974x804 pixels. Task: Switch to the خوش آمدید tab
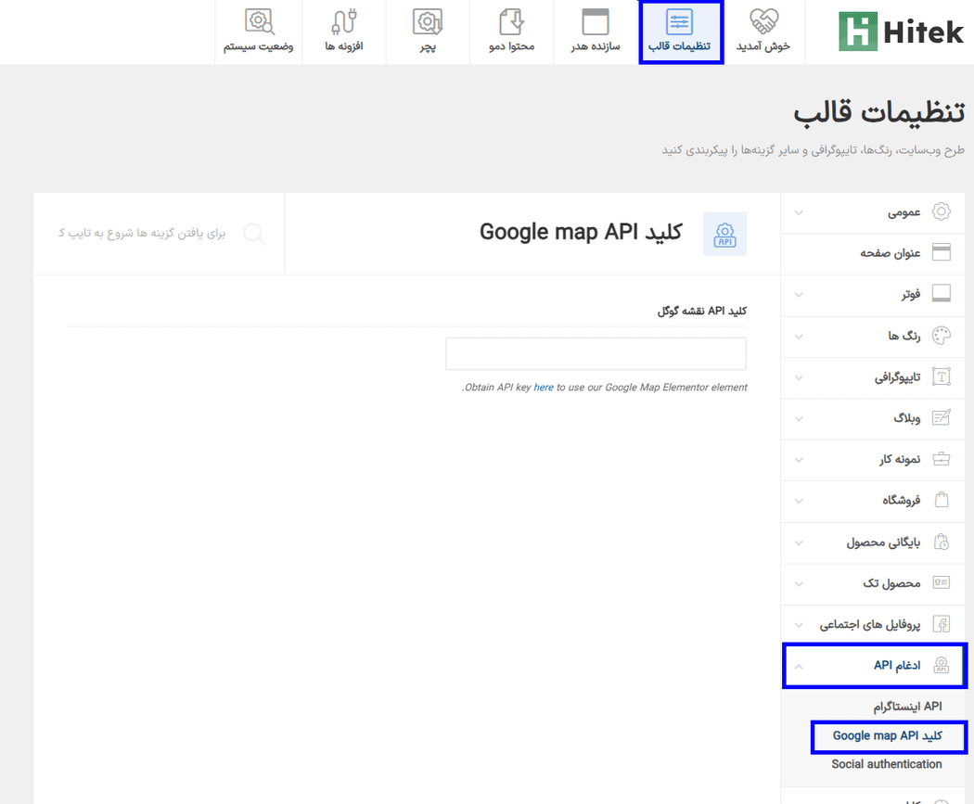(x=763, y=32)
